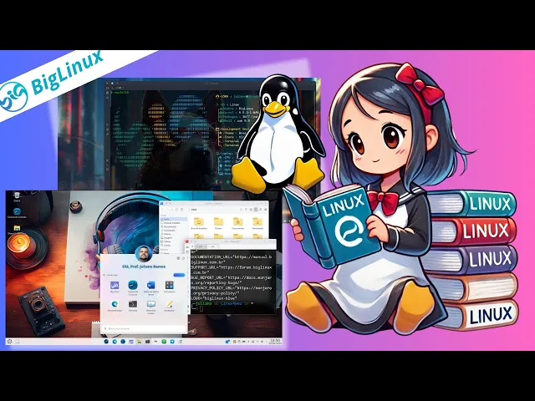Open the Word text editor launcher icon
Viewport: 535px width, 401px height.
pyautogui.click(x=150, y=286)
